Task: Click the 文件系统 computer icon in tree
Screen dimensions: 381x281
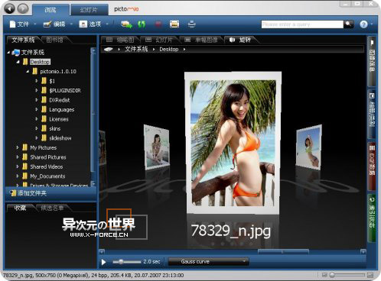Action: click(16, 53)
